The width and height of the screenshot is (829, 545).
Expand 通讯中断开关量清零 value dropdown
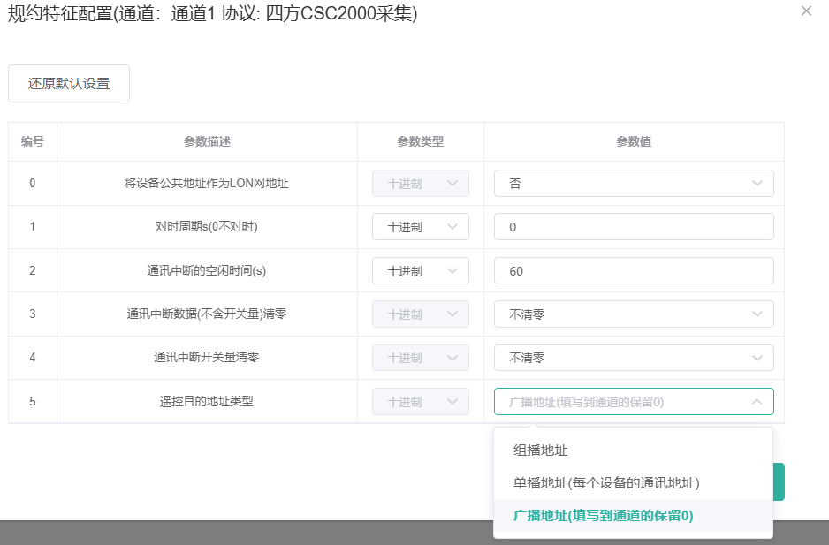[x=633, y=358]
